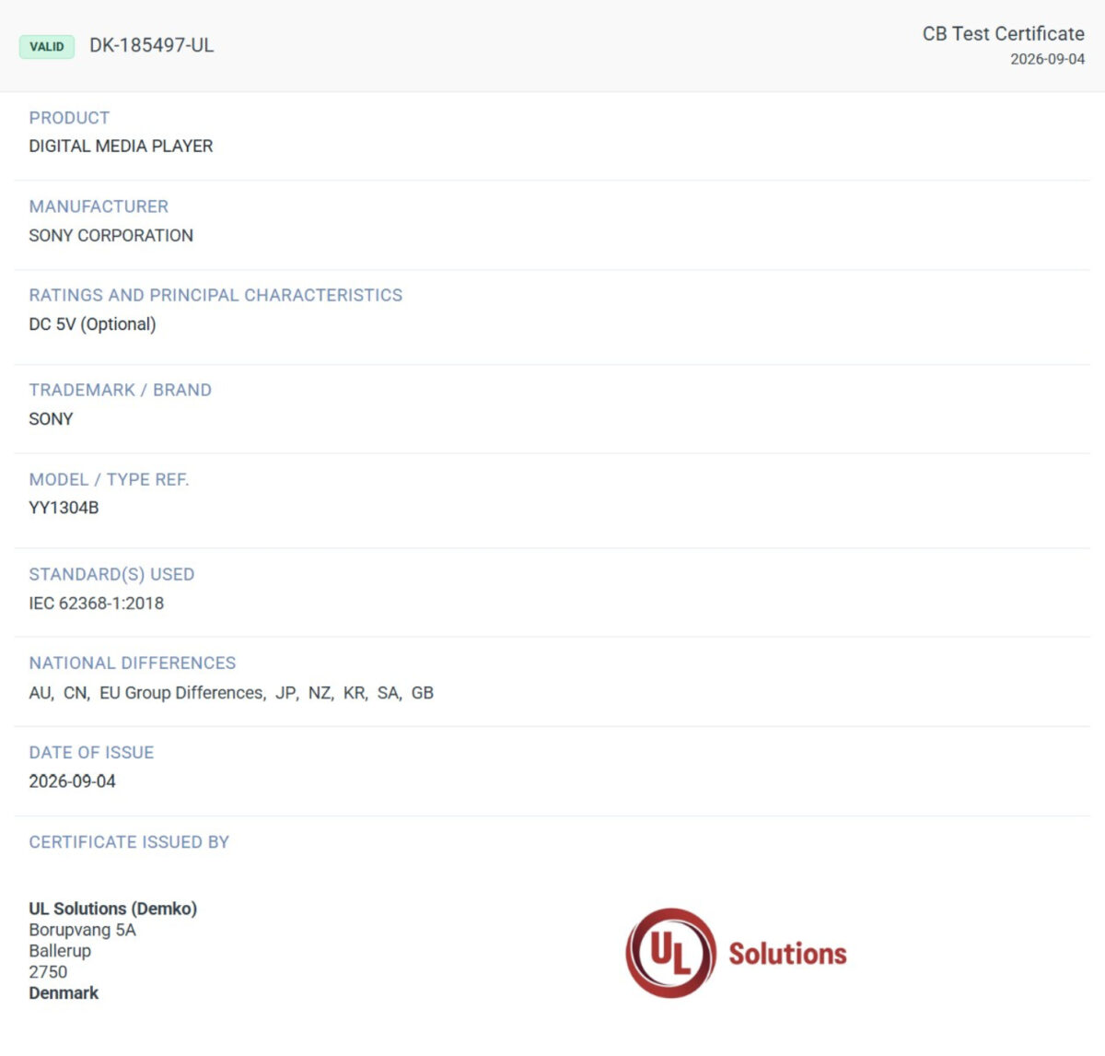Click the NATIONAL DIFFERENCES label
The image size is (1105, 1056).
pyautogui.click(x=133, y=663)
